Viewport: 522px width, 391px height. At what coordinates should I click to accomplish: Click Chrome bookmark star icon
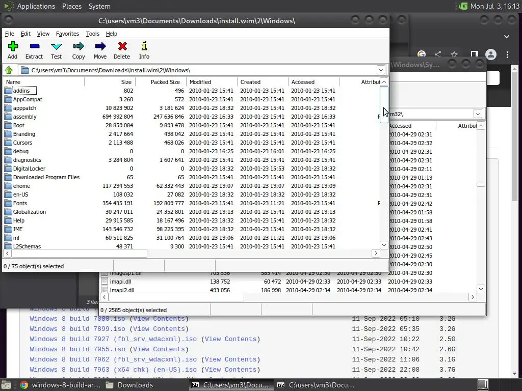[454, 54]
